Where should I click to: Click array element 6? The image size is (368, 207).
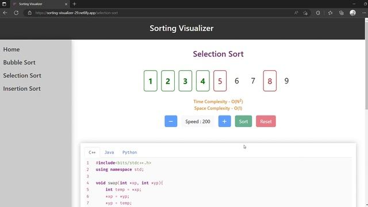(237, 81)
